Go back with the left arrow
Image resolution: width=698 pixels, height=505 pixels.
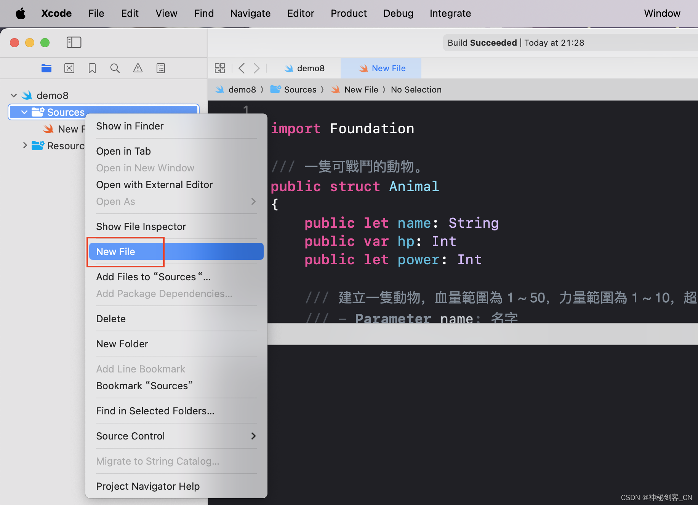click(x=242, y=68)
